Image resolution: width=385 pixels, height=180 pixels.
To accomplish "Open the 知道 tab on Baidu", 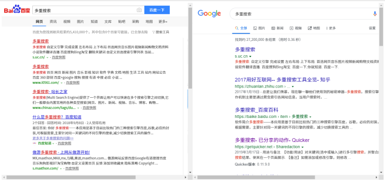I will 94,22.
